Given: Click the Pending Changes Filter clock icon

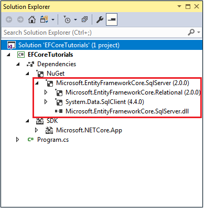Looking at the screenshot, I should point(67,19).
